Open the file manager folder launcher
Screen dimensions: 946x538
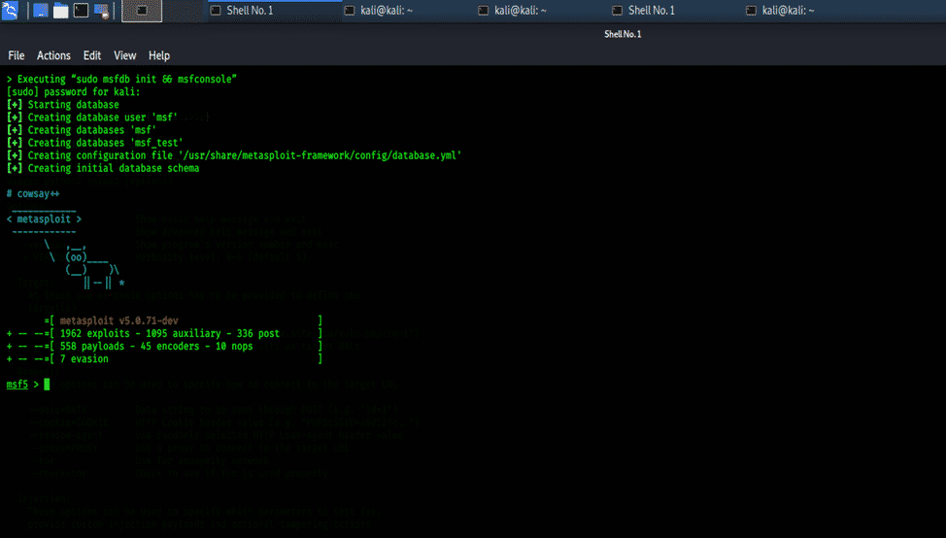tap(60, 11)
